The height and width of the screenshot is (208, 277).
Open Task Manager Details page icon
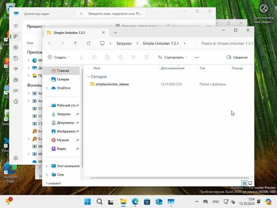coord(16,91)
